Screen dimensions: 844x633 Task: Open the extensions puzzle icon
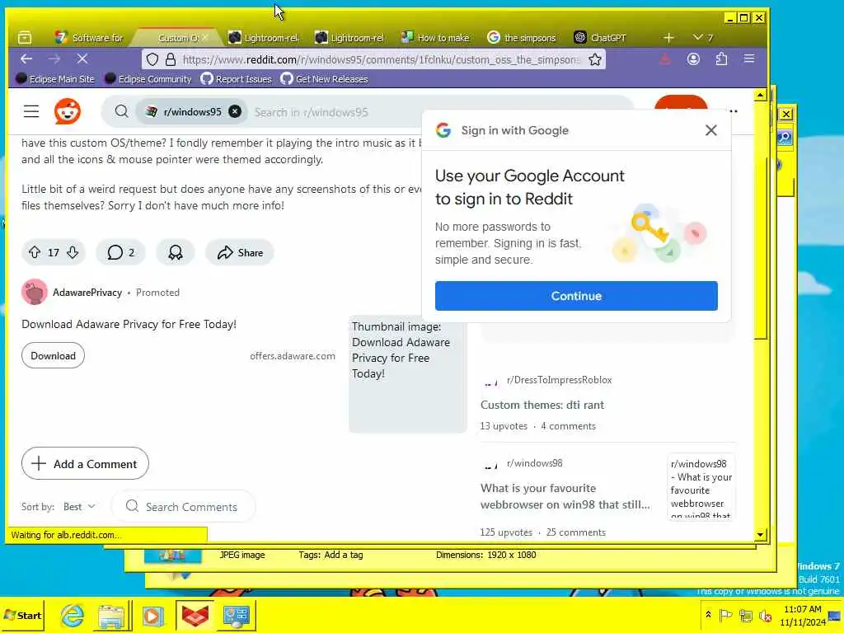[721, 59]
